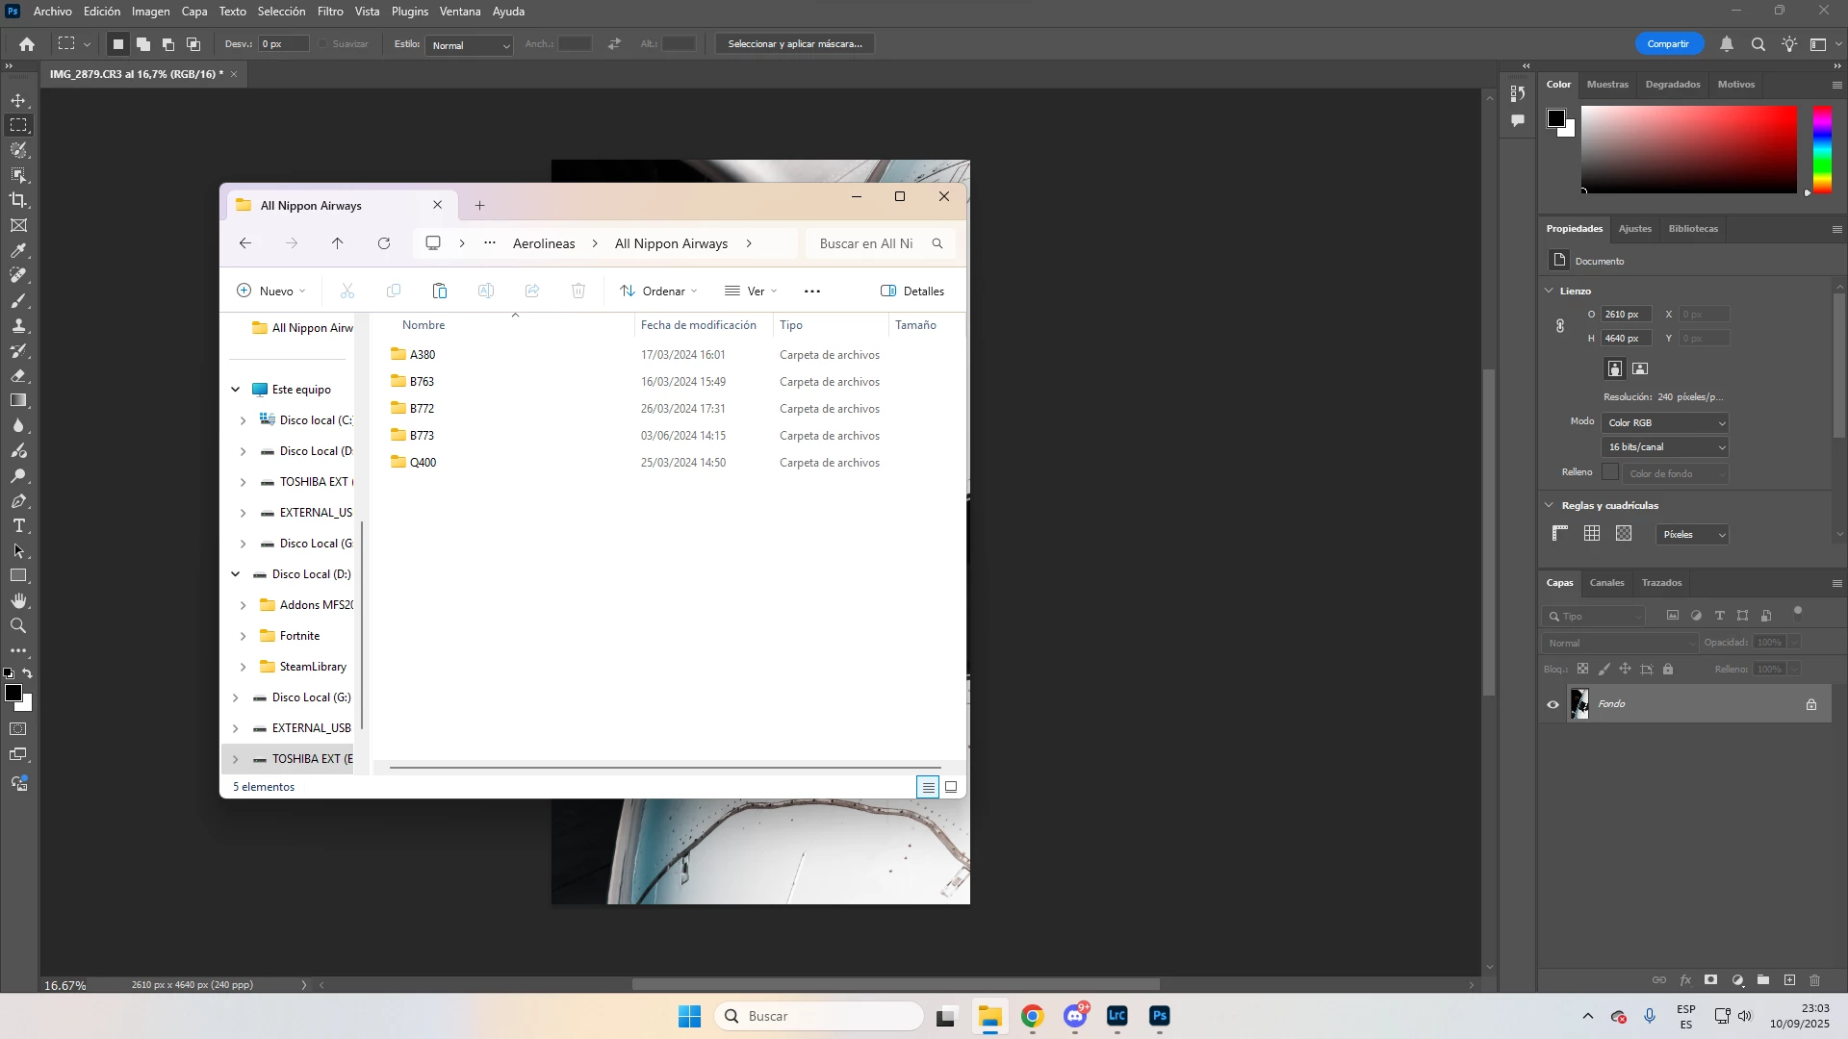Select the Hand tool

(x=18, y=601)
